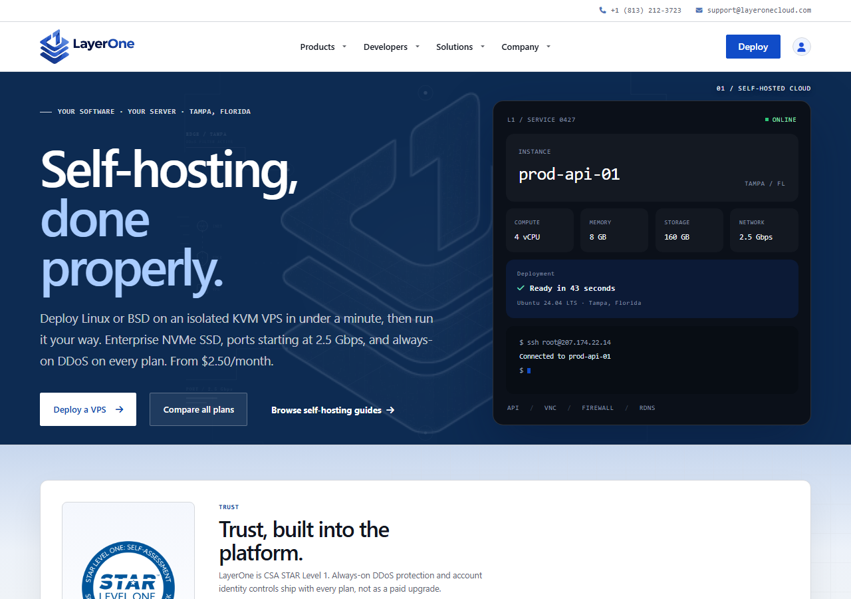Click the STORAGE 160 GB card
The image size is (851, 599).
[689, 230]
